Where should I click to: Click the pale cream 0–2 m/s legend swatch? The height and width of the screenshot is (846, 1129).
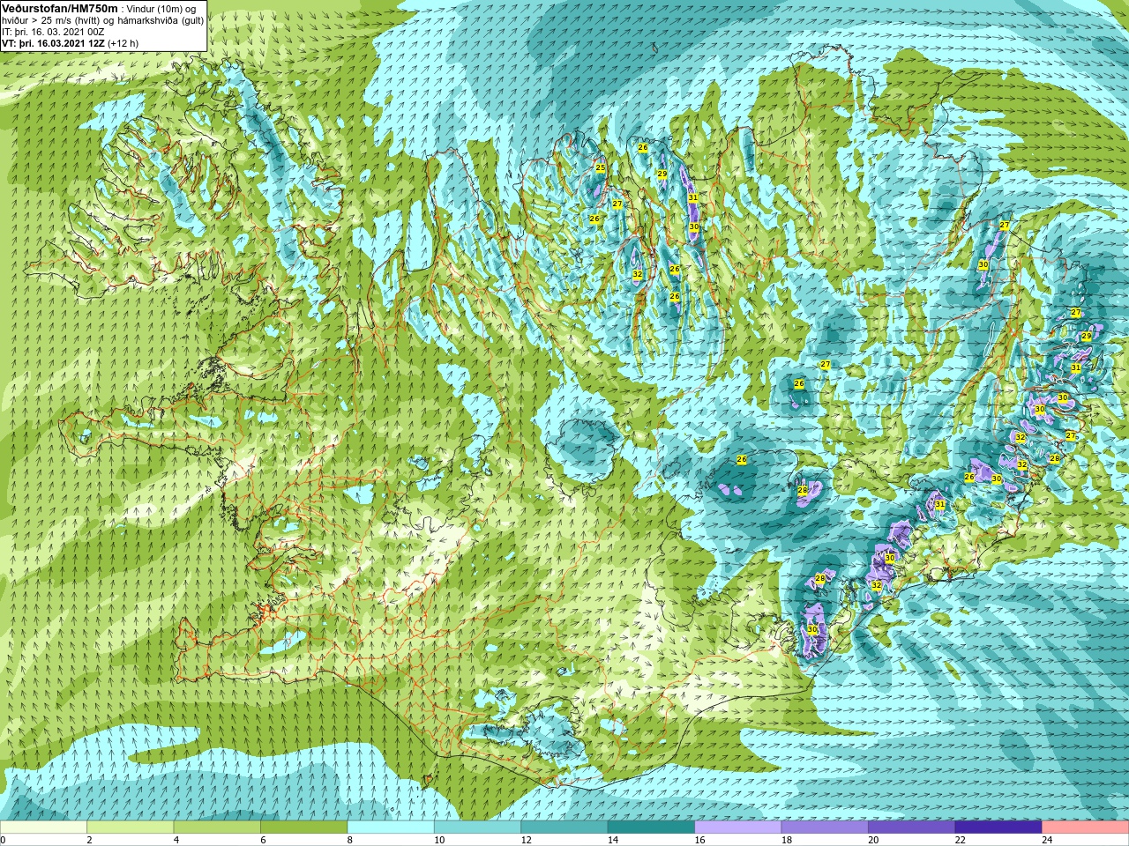tap(43, 827)
